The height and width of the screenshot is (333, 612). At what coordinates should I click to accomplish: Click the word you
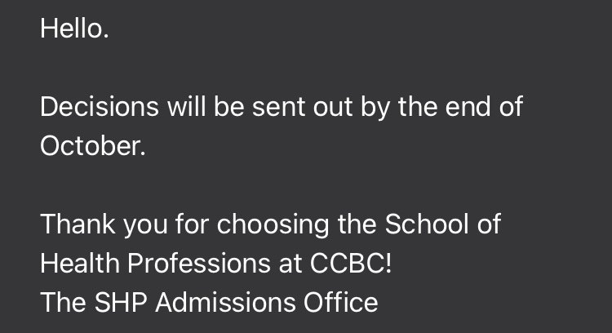point(145,226)
